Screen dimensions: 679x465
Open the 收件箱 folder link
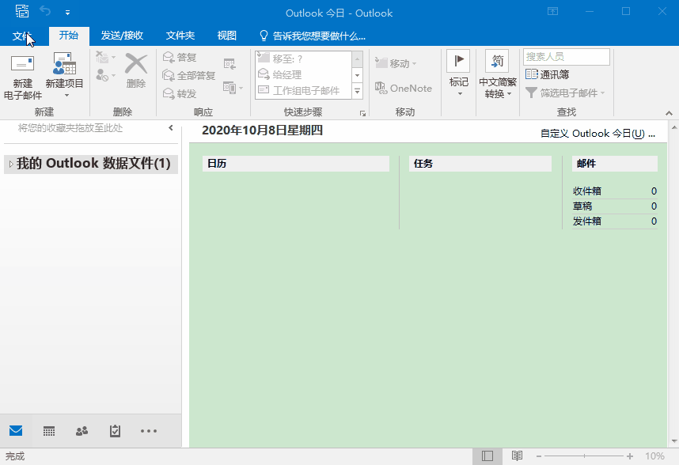click(586, 191)
